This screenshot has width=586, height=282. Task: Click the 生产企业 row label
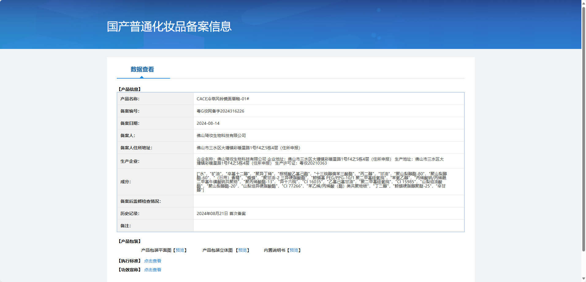[130, 161]
